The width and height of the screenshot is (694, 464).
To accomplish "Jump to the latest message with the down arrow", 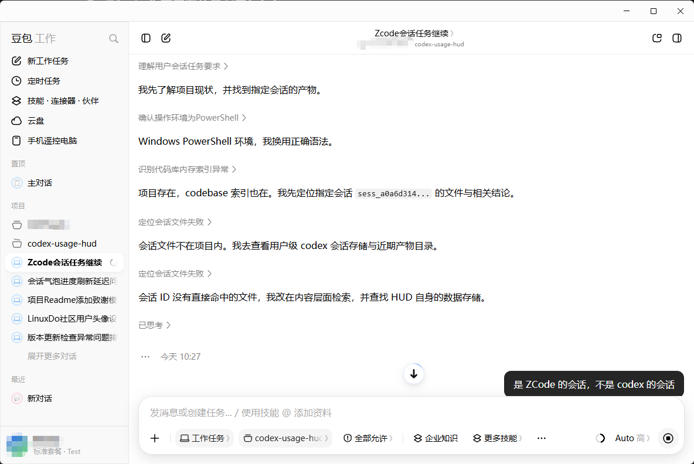I will point(414,374).
